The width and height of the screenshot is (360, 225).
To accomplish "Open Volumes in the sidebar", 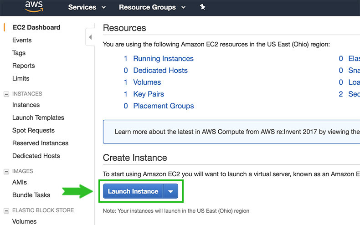I will [x=24, y=221].
